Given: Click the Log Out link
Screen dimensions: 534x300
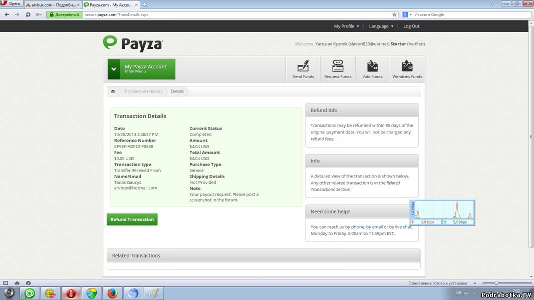Looking at the screenshot, I should [x=411, y=26].
